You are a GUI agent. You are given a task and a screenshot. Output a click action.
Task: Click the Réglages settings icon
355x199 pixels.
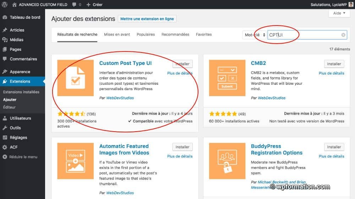[x=5, y=137]
